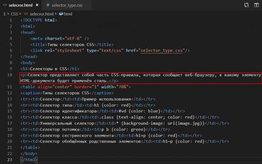Click line number 1 in the gutter
The height and width of the screenshot is (164, 262).
(x=10, y=20)
